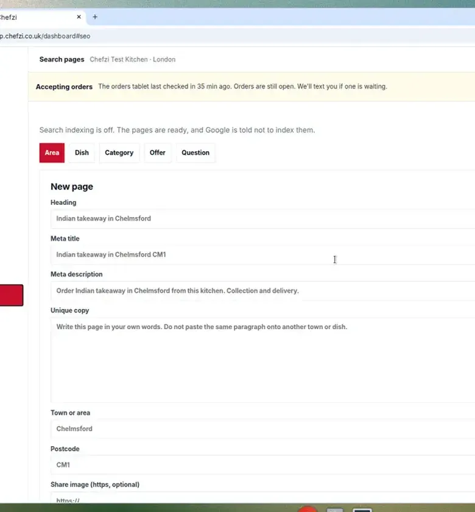Open a new browser tab
475x512 pixels.
point(95,16)
